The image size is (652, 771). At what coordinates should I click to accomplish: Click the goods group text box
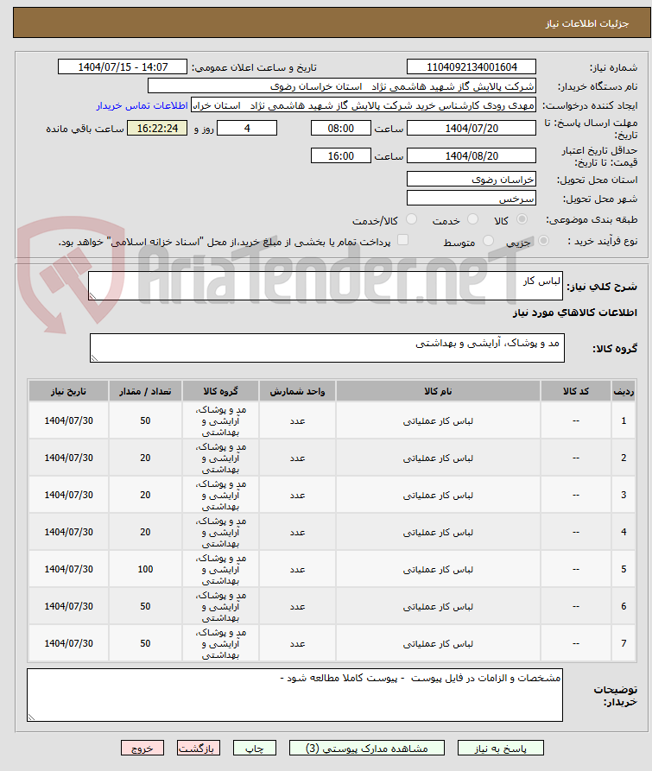pyautogui.click(x=327, y=348)
